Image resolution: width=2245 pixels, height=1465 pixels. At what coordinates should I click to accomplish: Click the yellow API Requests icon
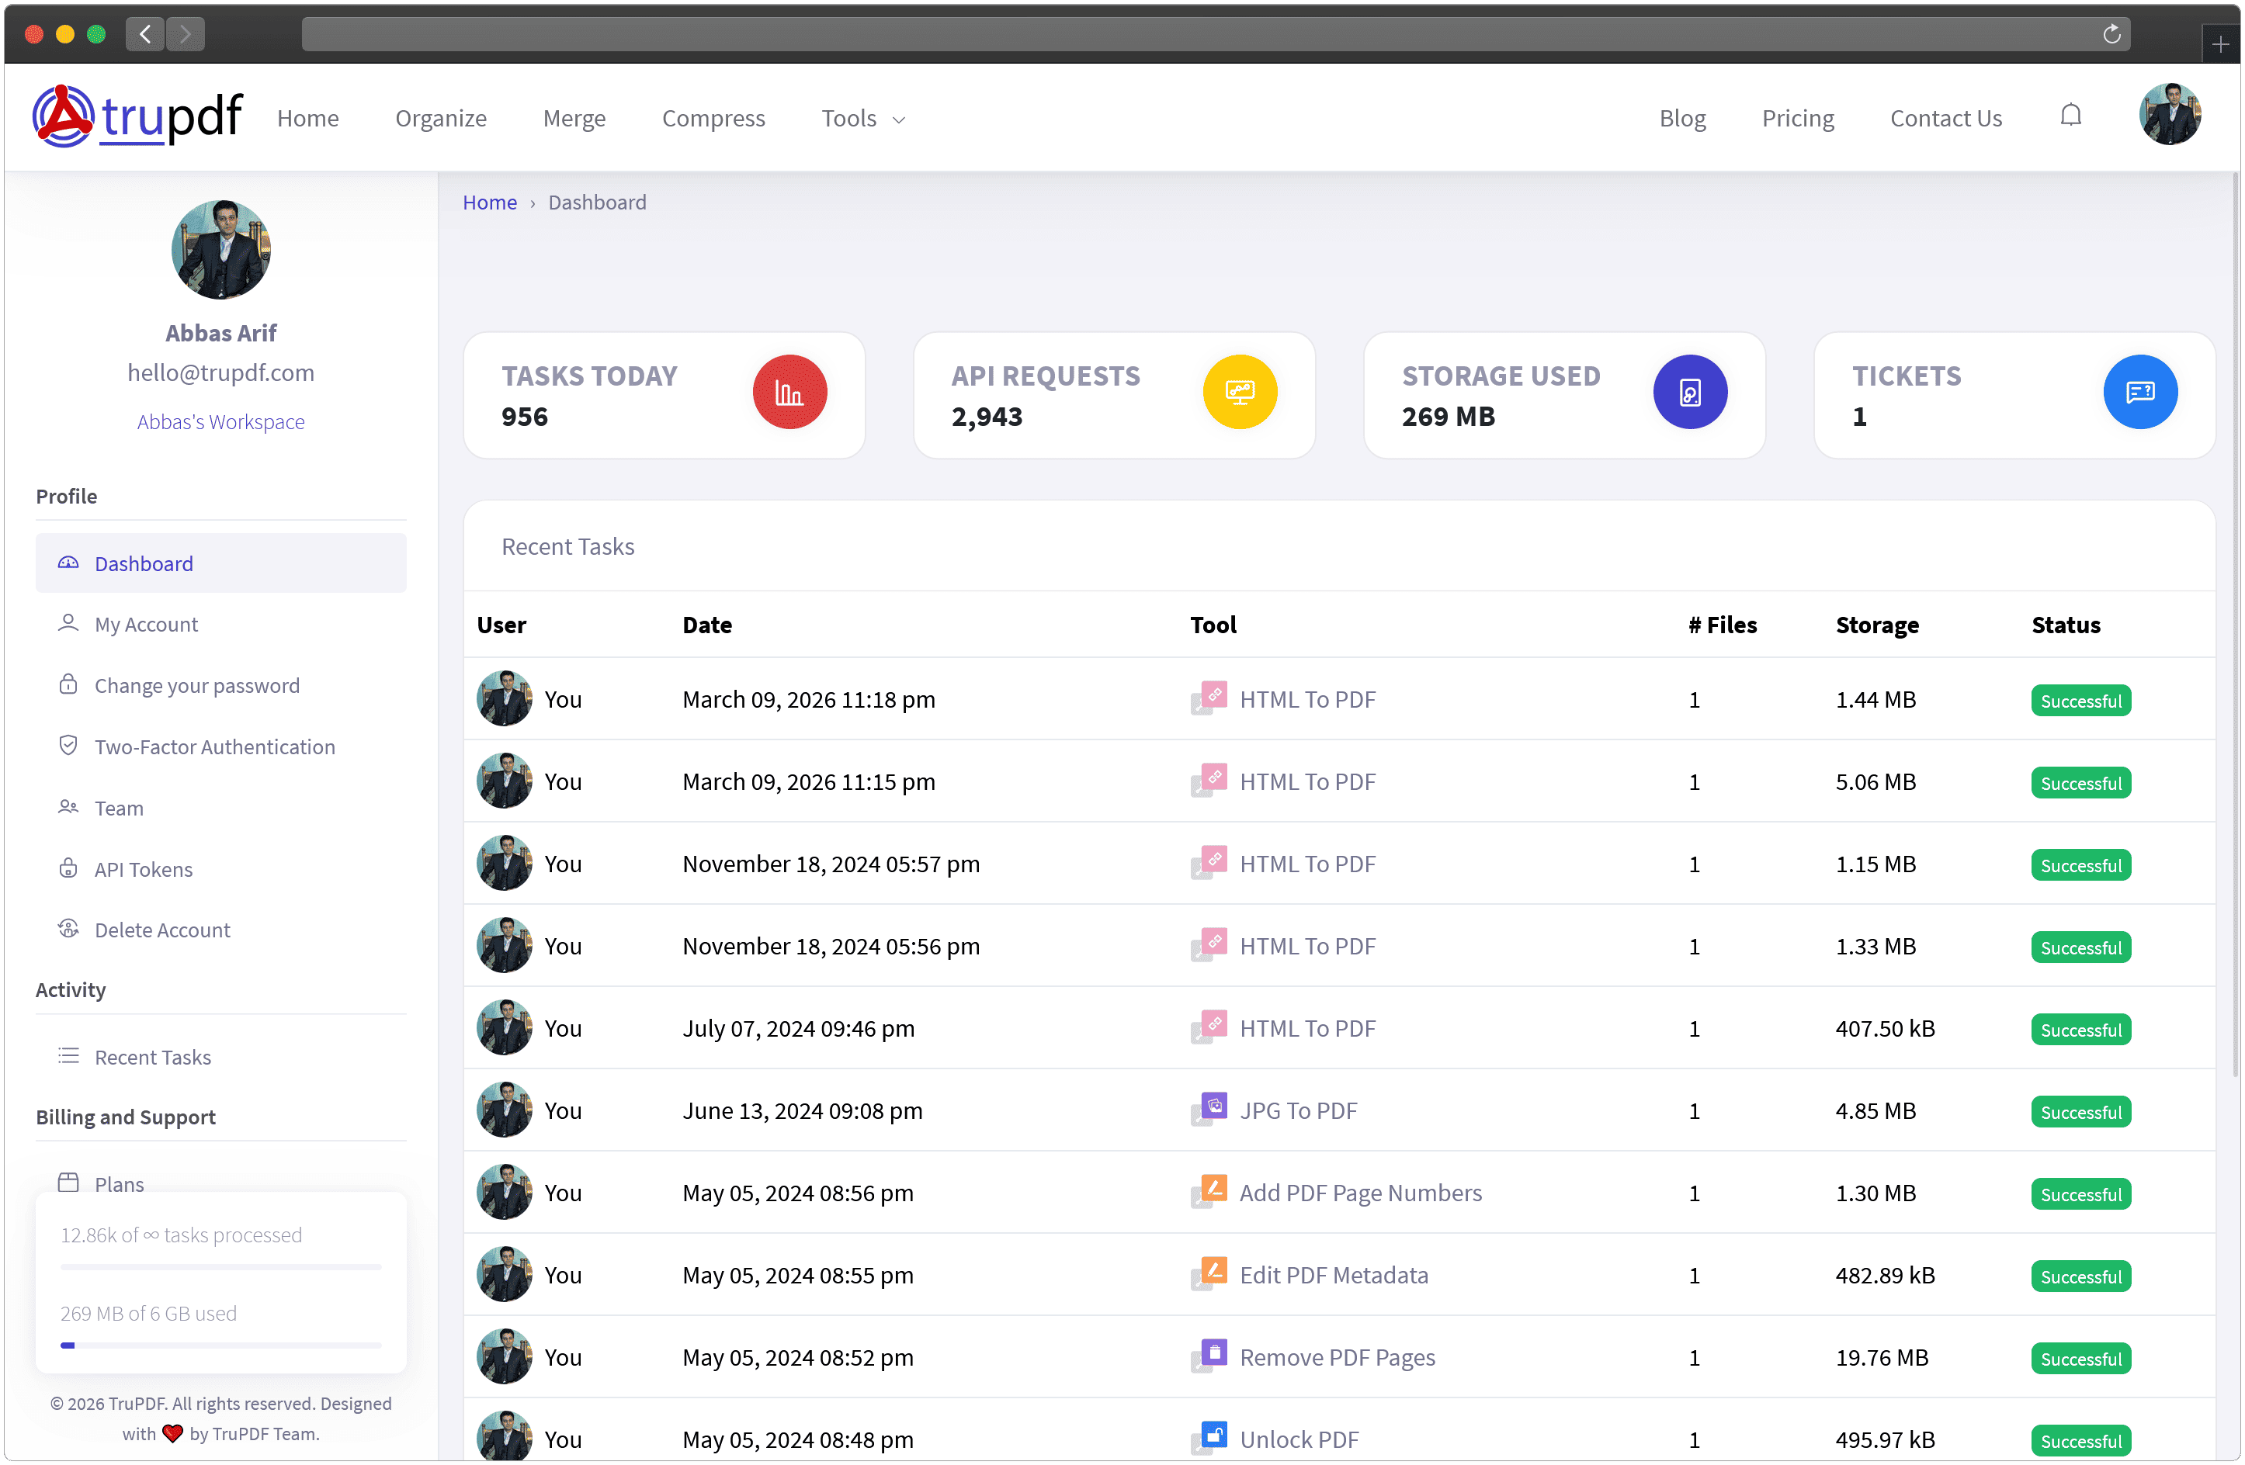tap(1240, 392)
